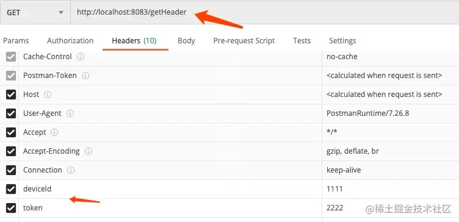Switch to the Params tab
The width and height of the screenshot is (459, 222).
(x=16, y=41)
